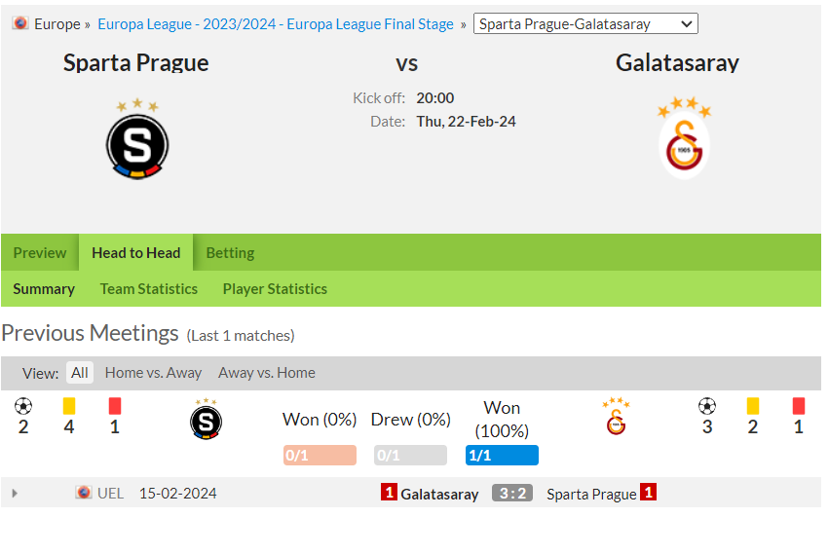The image size is (829, 554).
Task: Open the Betting tab
Action: pyautogui.click(x=230, y=253)
